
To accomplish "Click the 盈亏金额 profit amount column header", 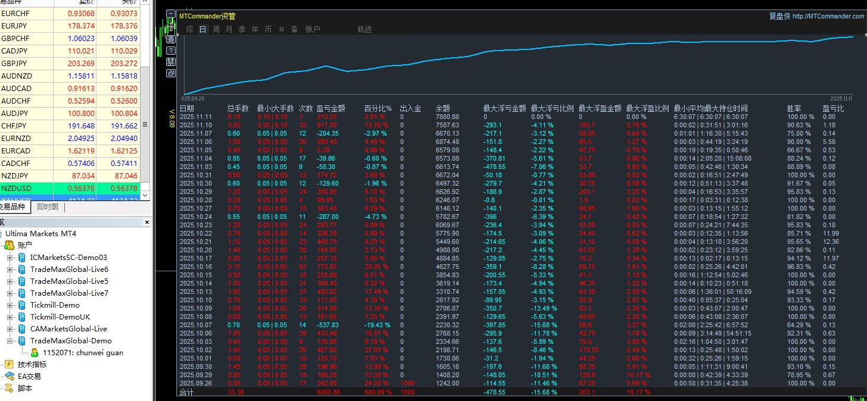I will pos(330,108).
